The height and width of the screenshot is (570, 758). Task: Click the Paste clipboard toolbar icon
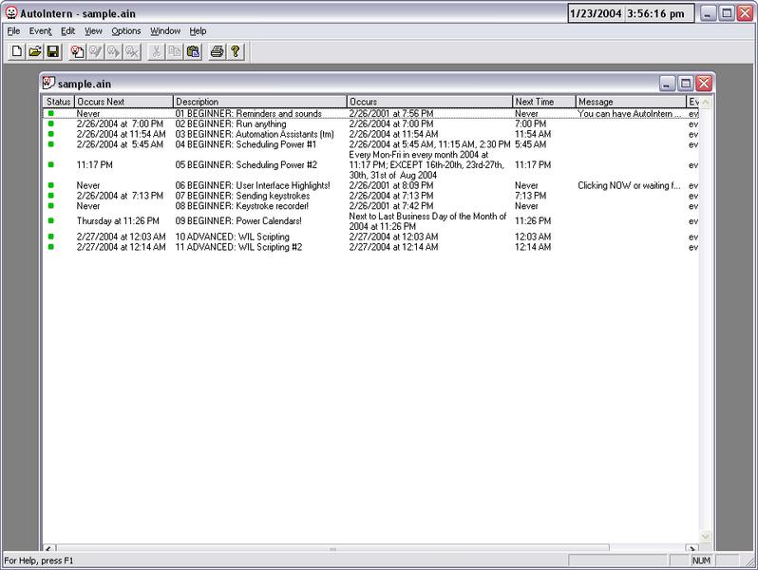[x=193, y=51]
